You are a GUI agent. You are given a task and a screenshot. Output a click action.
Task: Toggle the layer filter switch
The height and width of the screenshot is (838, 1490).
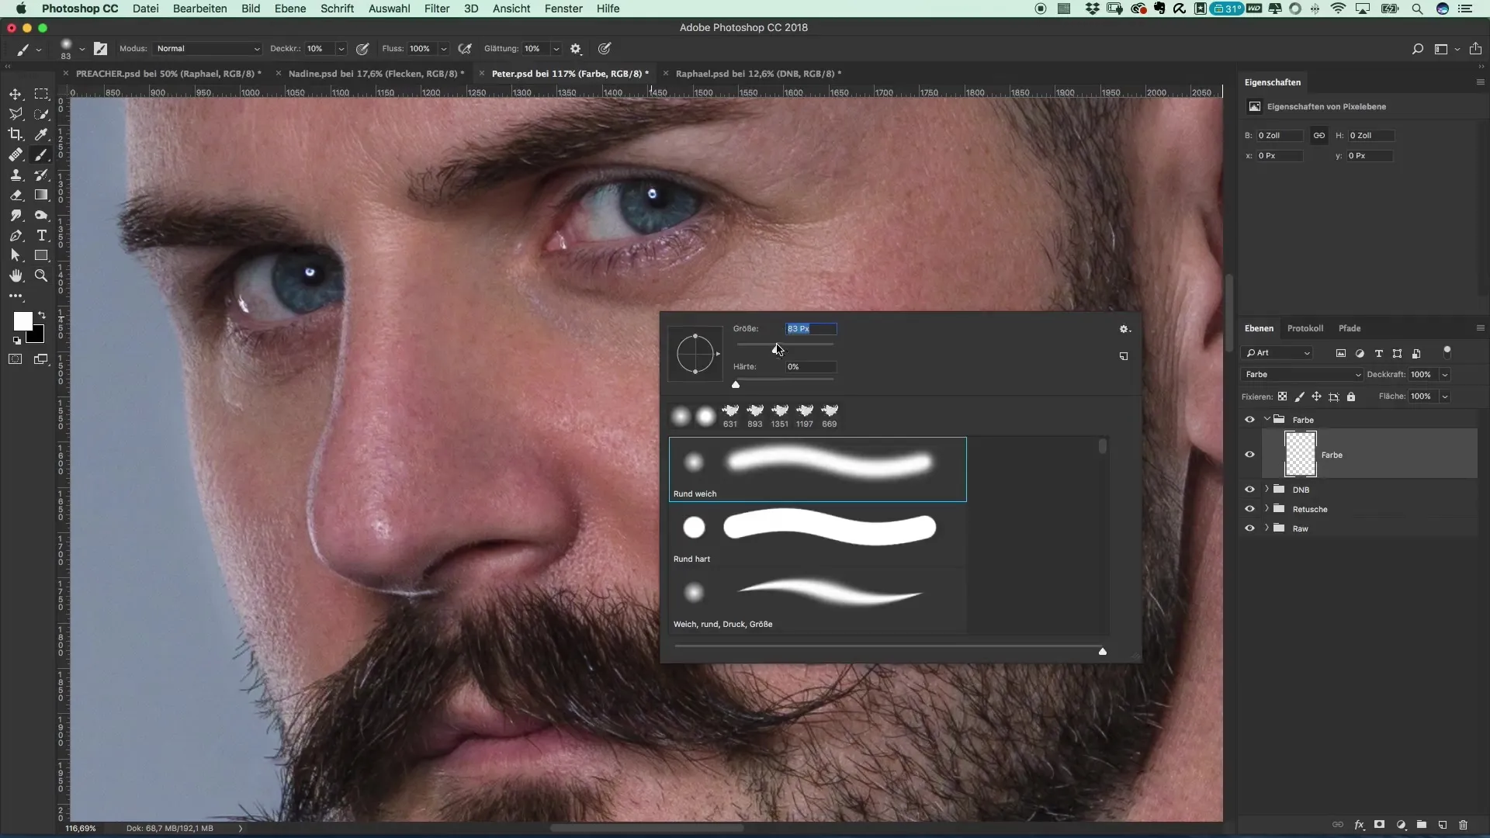1447,351
